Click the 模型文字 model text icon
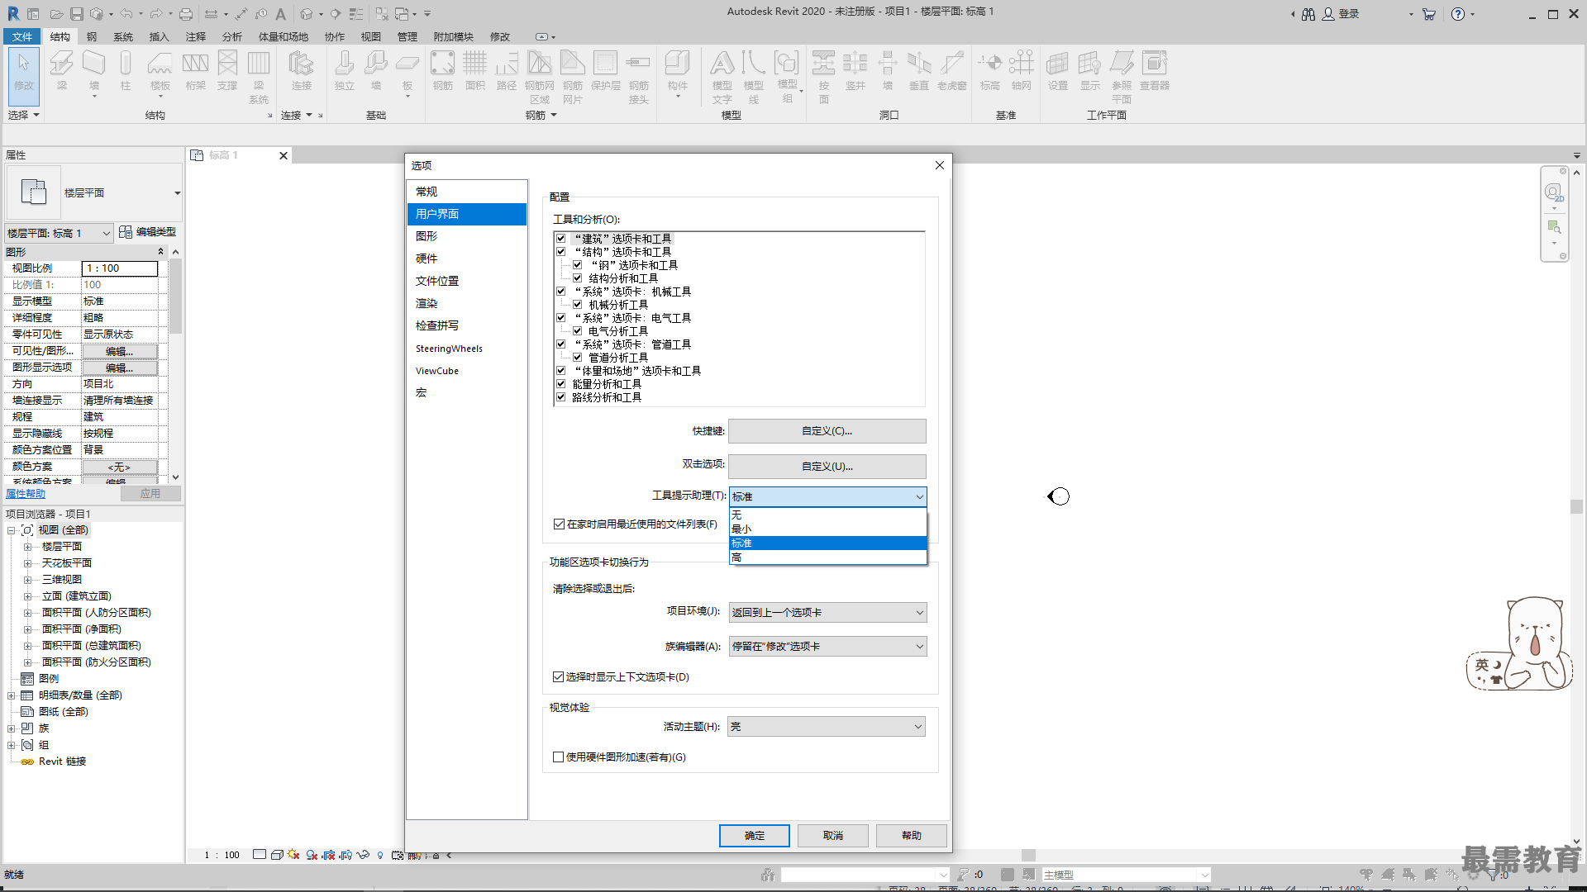 [722, 76]
